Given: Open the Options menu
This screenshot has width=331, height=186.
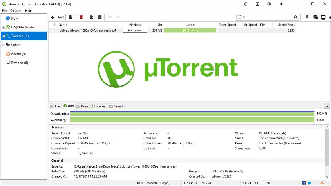Looking at the screenshot, I should click(16, 10).
